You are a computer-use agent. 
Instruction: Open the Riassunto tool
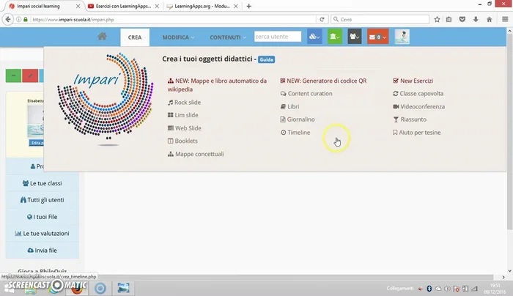tap(410, 119)
